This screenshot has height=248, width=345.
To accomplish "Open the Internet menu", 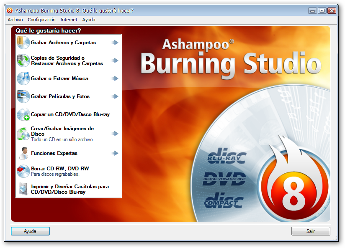I will point(69,20).
